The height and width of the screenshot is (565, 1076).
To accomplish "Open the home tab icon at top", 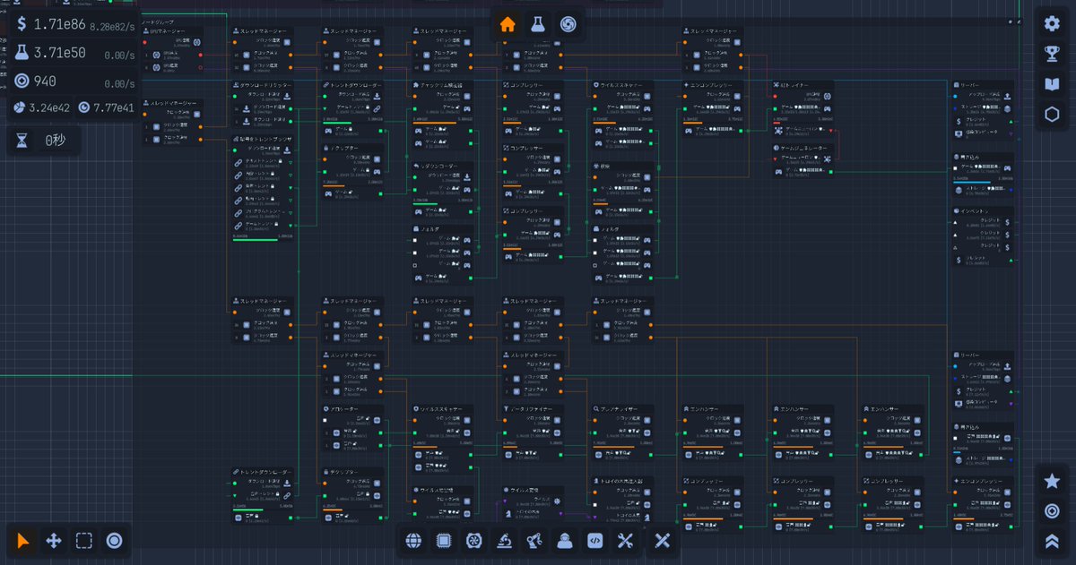I will 508,24.
